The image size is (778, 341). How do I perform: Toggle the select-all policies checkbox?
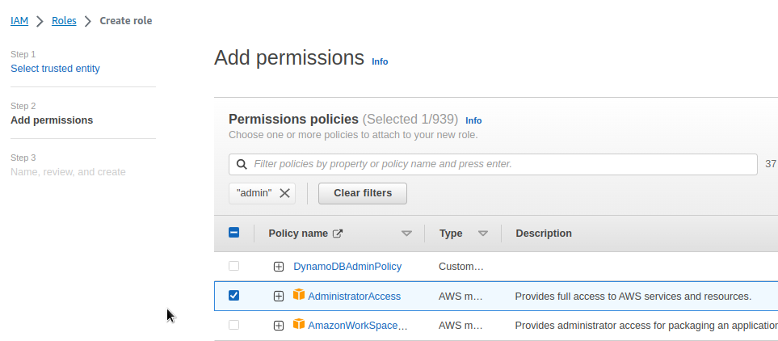[233, 232]
